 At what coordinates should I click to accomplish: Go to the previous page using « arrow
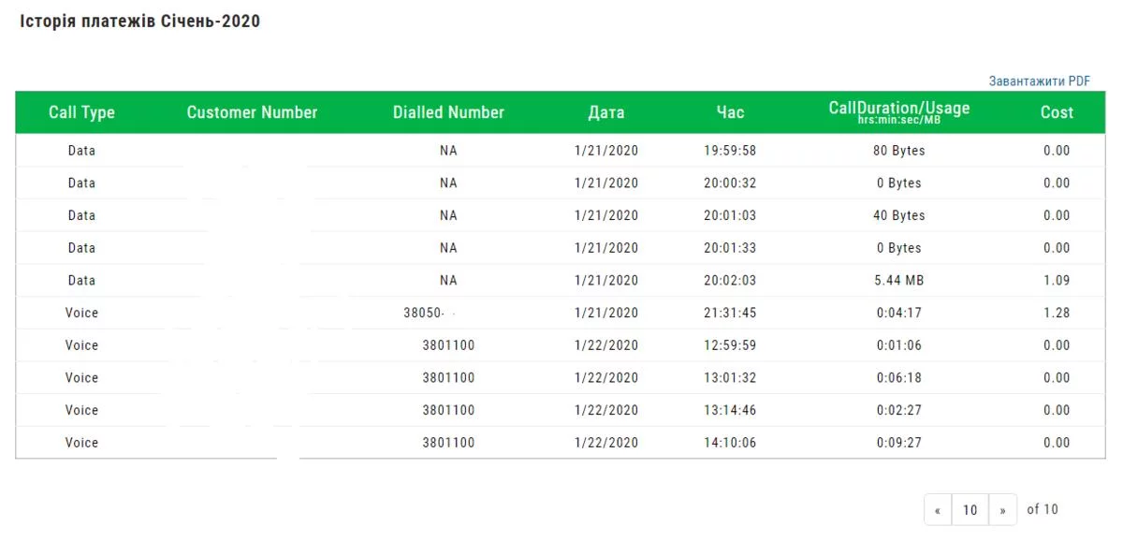[938, 510]
